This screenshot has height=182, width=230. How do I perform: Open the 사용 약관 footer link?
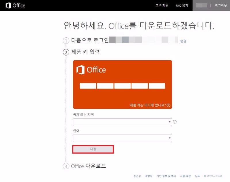pyautogui.click(x=185, y=176)
